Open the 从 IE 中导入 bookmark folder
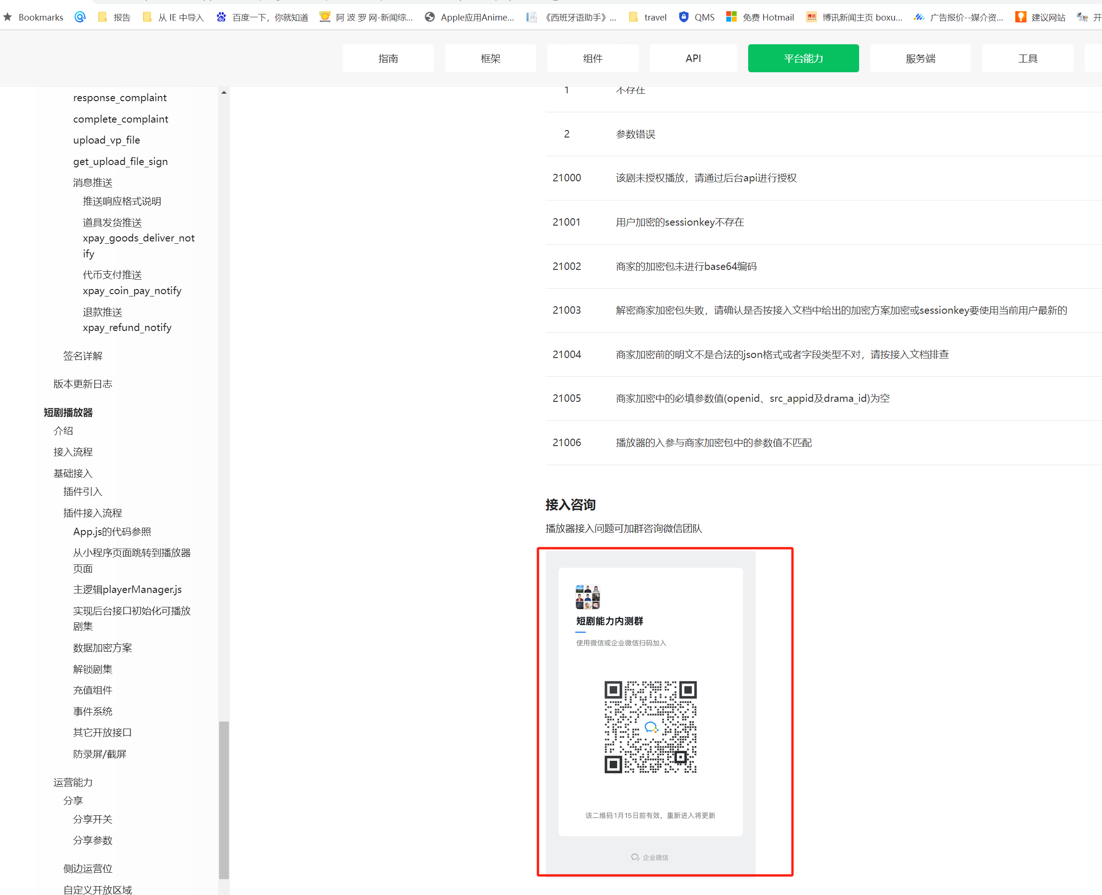1102x895 pixels. click(x=173, y=17)
